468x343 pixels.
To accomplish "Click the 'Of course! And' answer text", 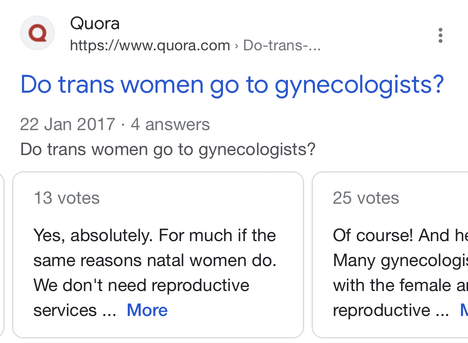I will point(391,235).
